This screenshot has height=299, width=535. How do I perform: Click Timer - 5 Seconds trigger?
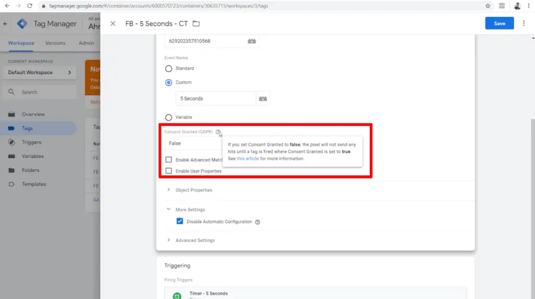(316, 294)
